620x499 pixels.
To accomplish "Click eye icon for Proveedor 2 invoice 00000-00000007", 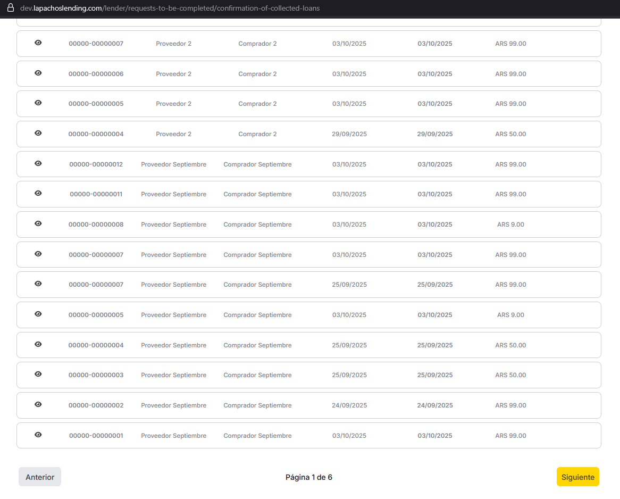I will pyautogui.click(x=38, y=43).
